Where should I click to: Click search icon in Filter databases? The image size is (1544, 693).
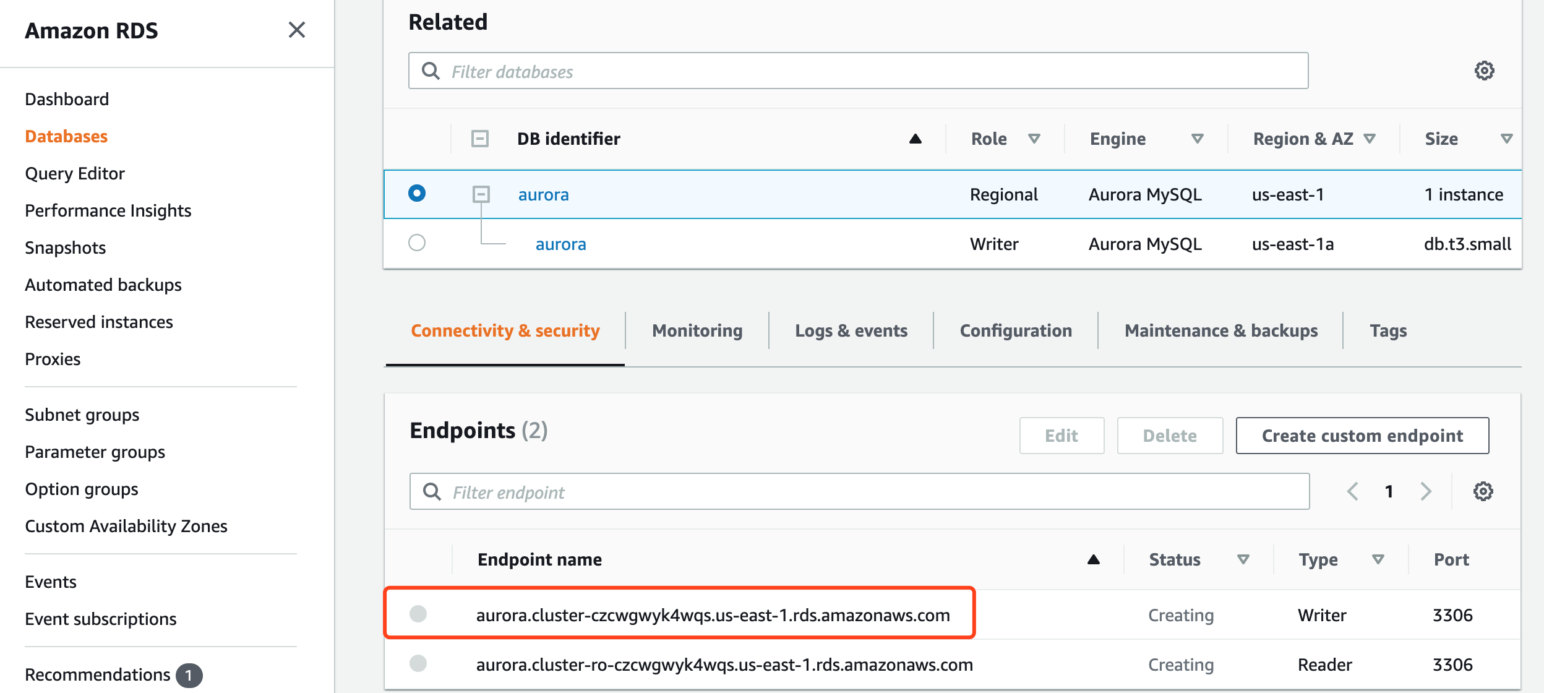pyautogui.click(x=431, y=71)
